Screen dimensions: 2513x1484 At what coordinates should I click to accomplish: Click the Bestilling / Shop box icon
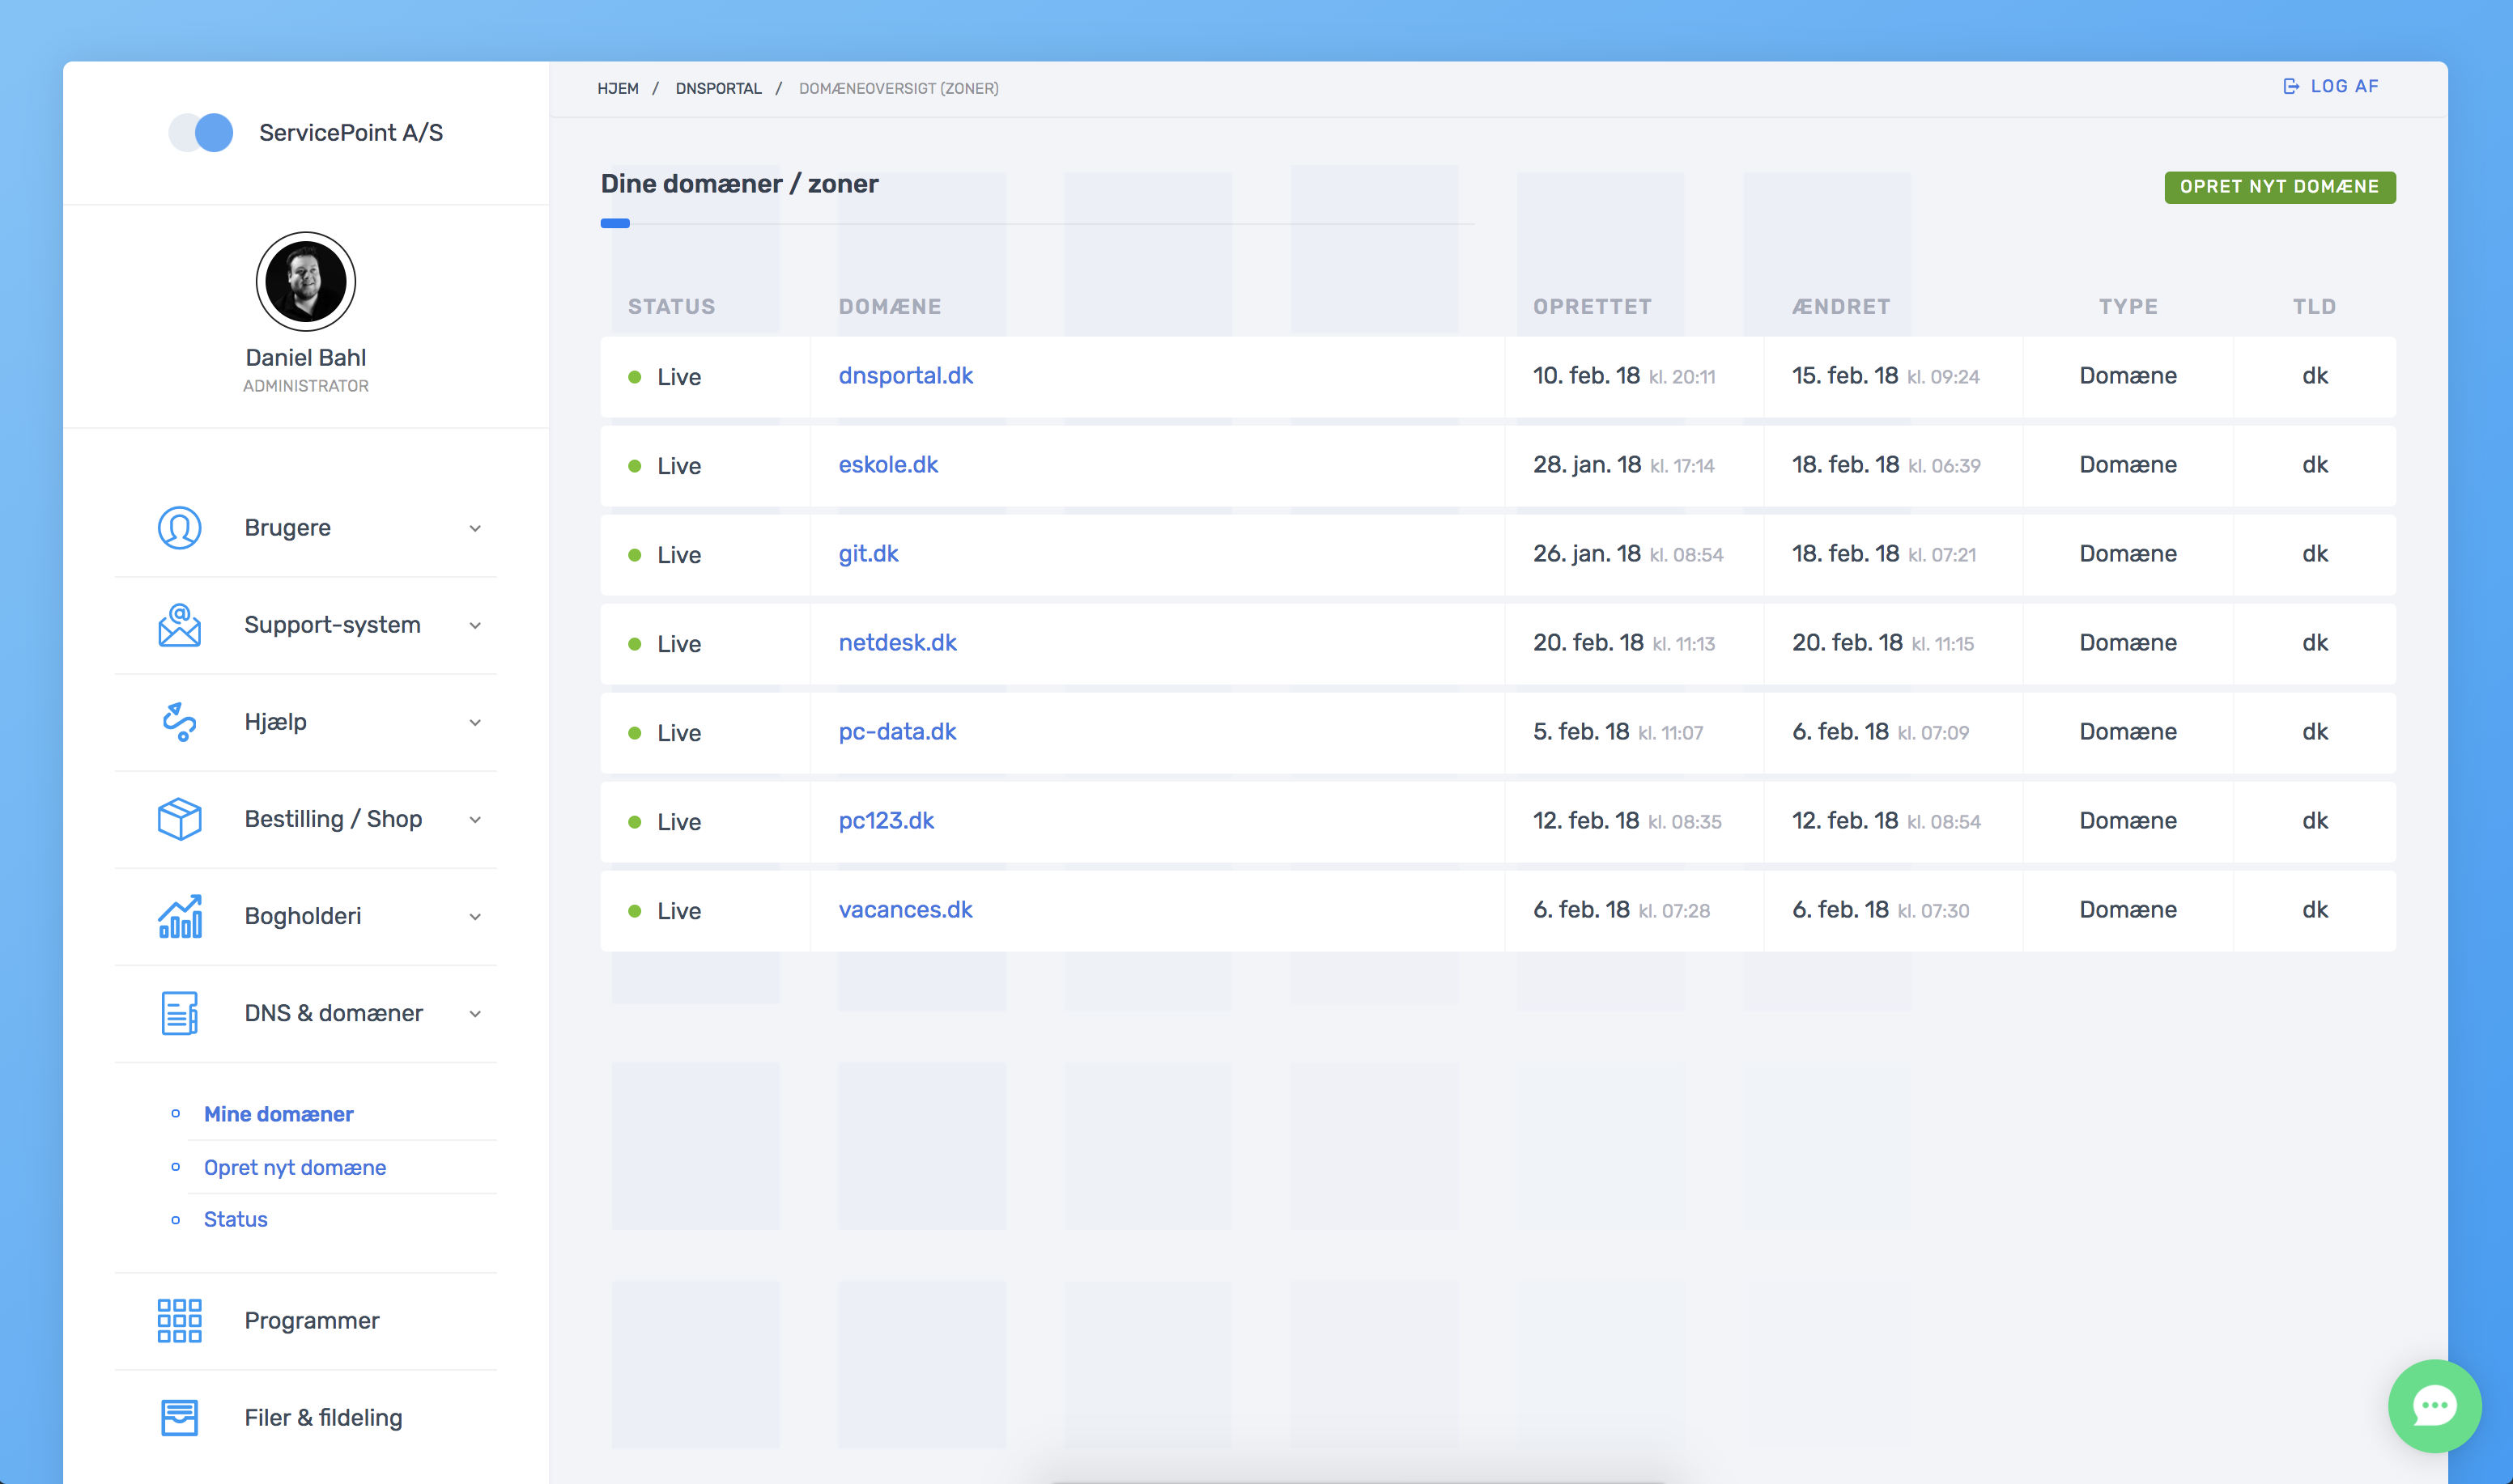[179, 819]
